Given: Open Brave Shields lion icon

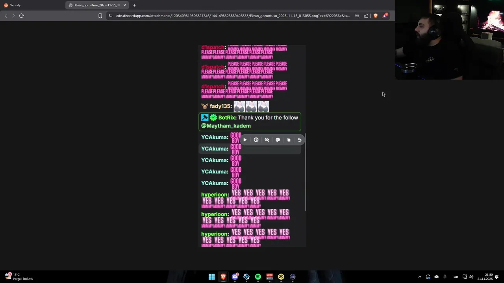Looking at the screenshot, I should tap(375, 16).
